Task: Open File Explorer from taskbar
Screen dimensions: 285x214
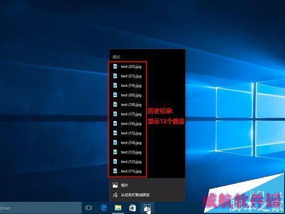Action: pyautogui.click(x=118, y=208)
